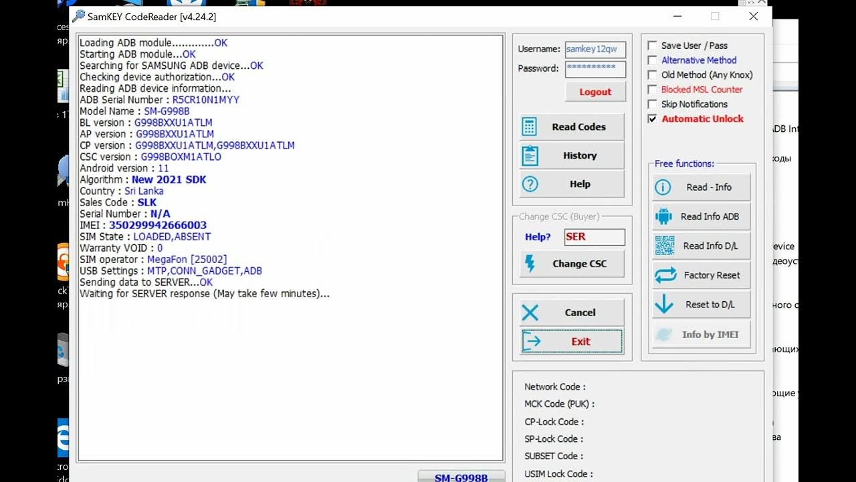Click the Read Codes calculator icon

pyautogui.click(x=530, y=127)
